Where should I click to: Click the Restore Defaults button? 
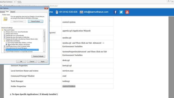pos(38,56)
